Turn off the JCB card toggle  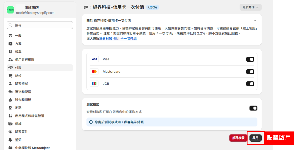point(250,84)
